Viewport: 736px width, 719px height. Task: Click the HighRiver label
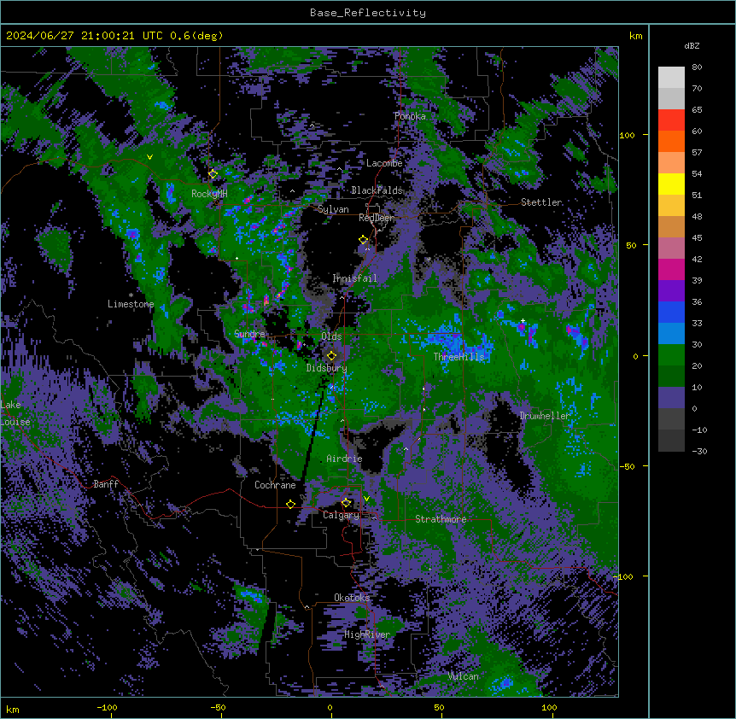[x=367, y=634]
